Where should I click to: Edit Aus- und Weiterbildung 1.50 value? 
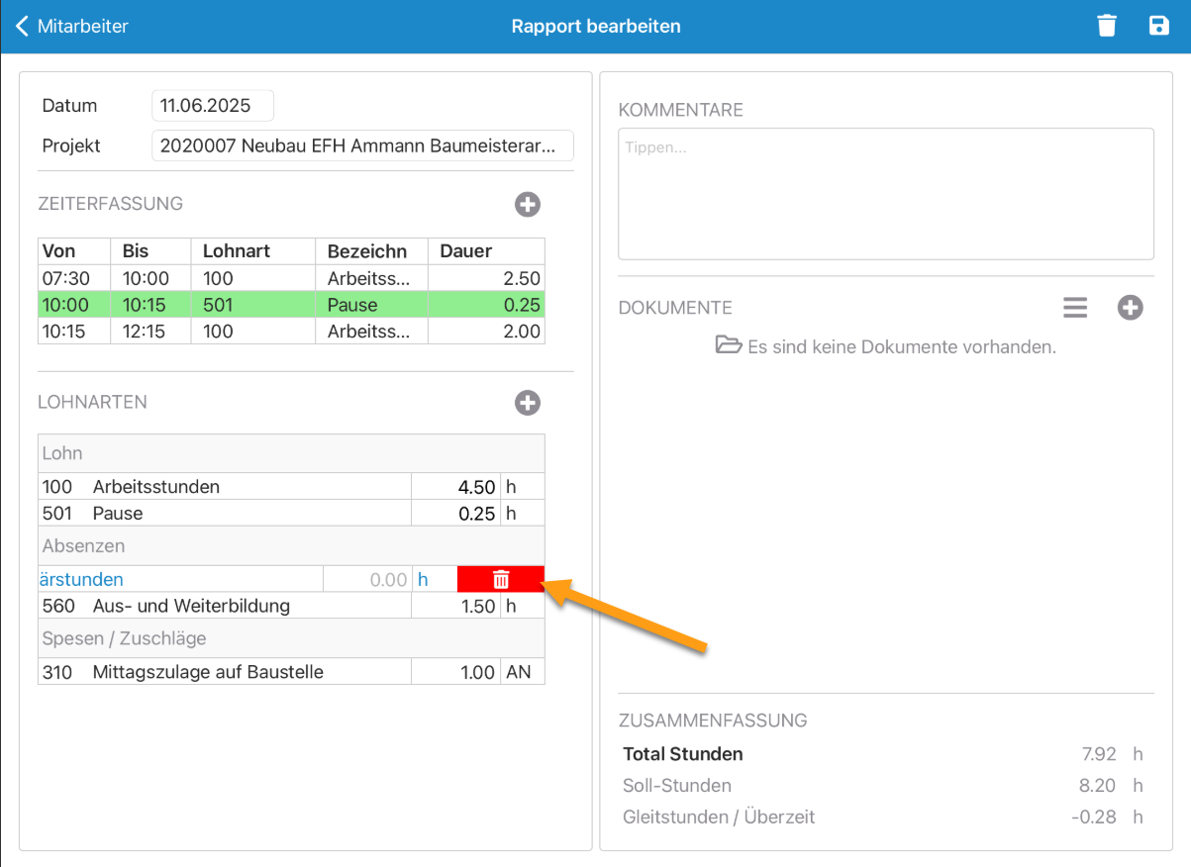click(x=455, y=606)
